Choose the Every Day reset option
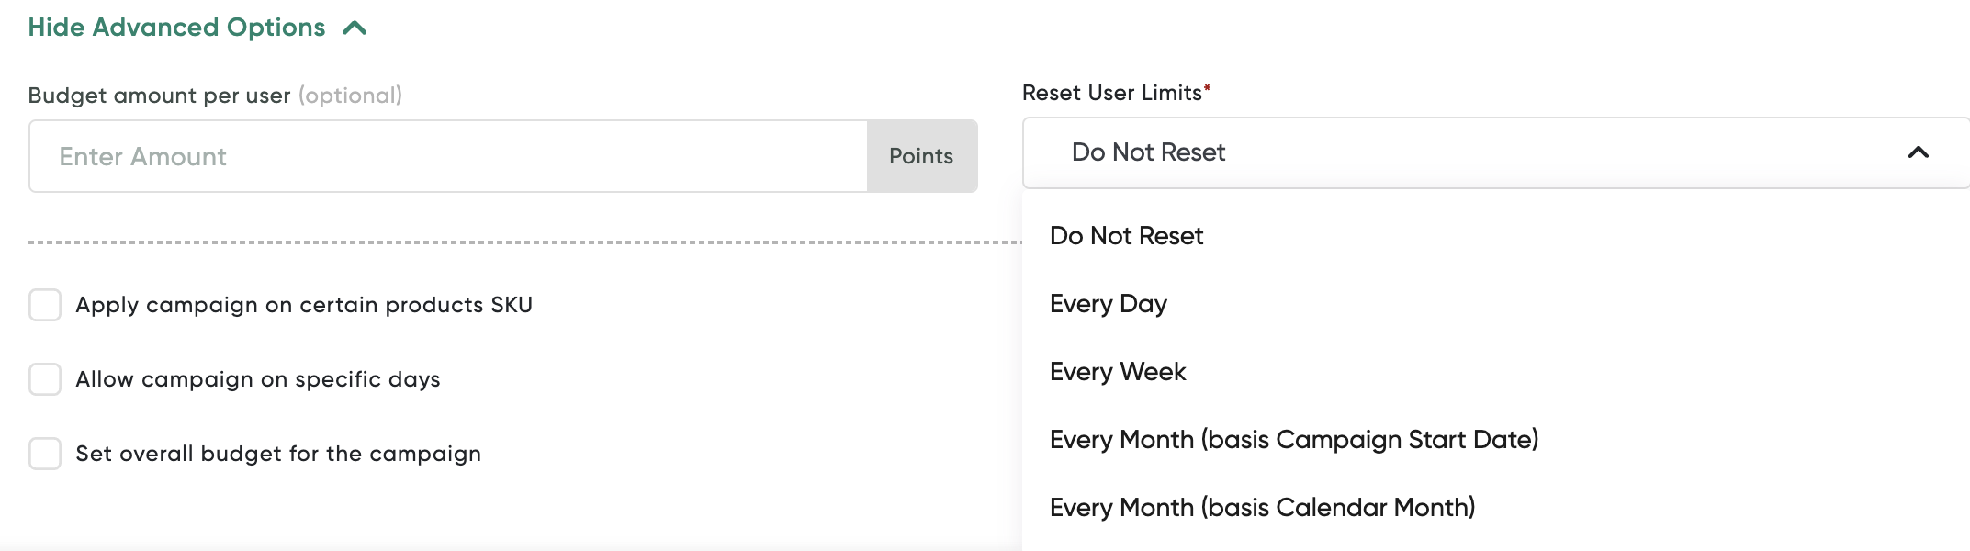 1109,304
